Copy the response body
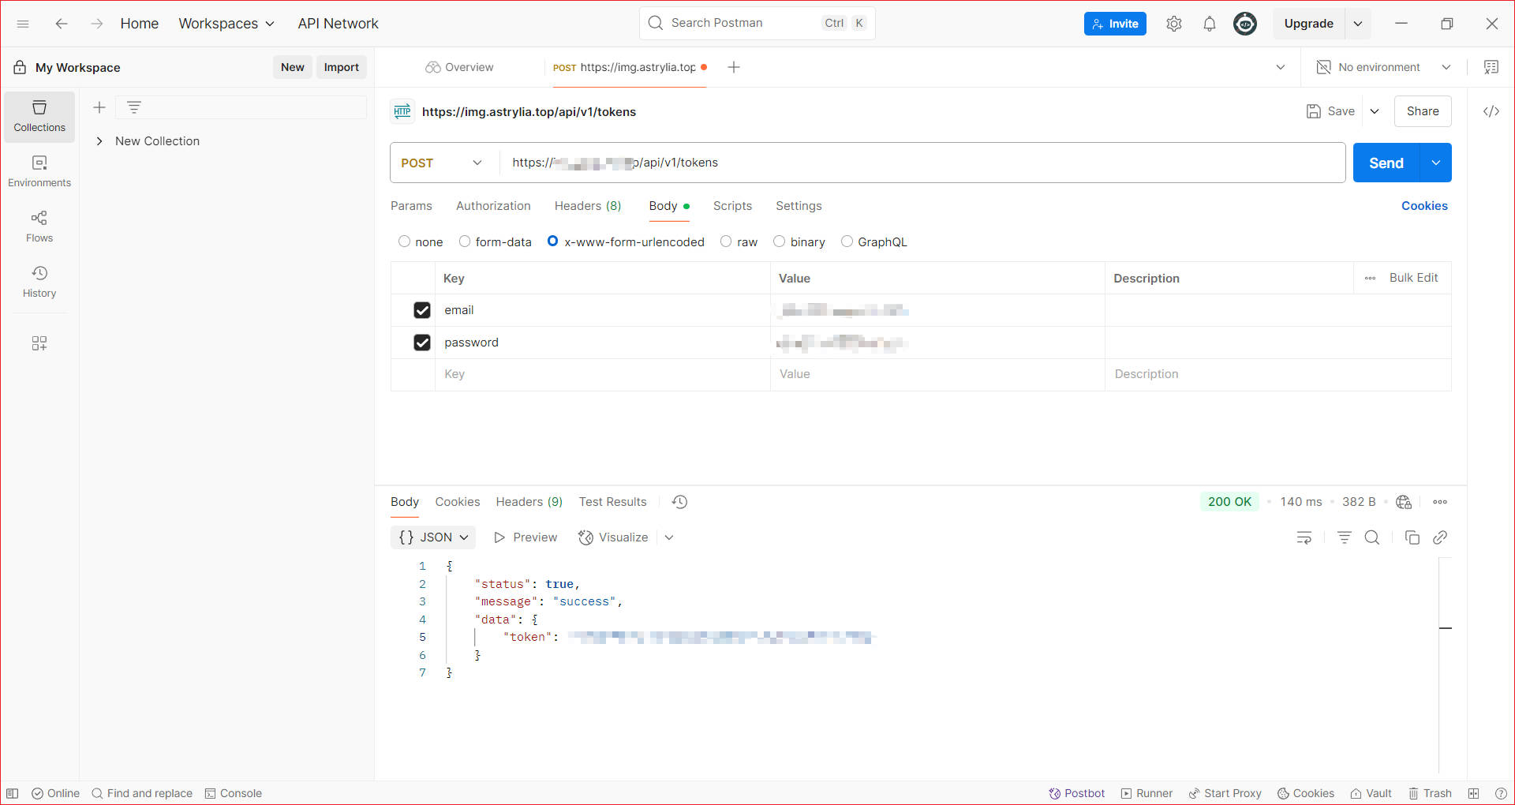This screenshot has width=1515, height=805. coord(1412,537)
